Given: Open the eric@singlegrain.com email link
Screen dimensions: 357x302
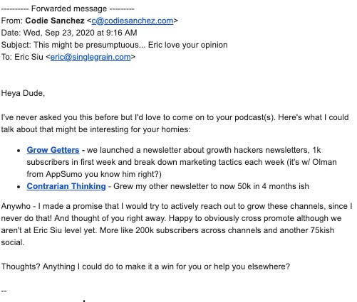Looking at the screenshot, I should (x=90, y=57).
